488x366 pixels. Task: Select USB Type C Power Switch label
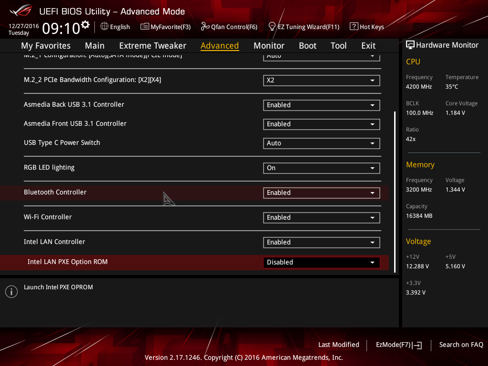[62, 142]
